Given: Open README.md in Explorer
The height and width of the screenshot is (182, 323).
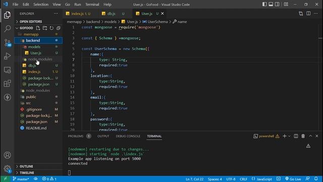Looking at the screenshot, I should 38,128.
